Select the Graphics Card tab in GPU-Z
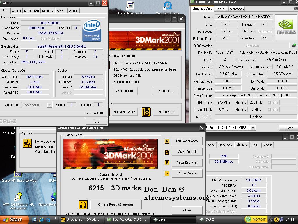Image resolution: width=298 pixels, height=224 pixels. (x=202, y=8)
